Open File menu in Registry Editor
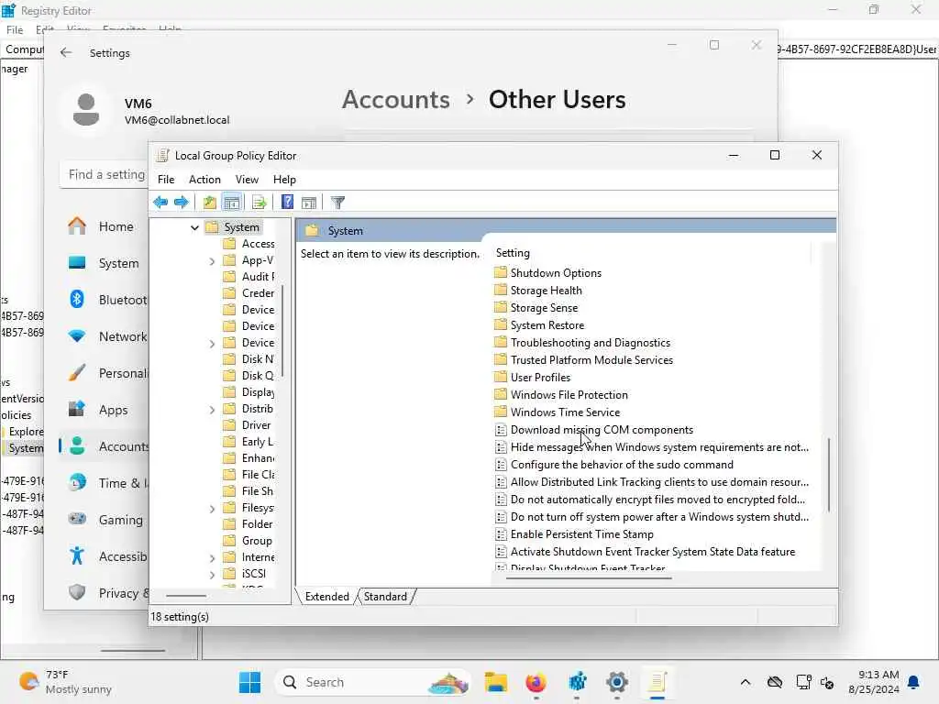939x704 pixels. (x=15, y=29)
